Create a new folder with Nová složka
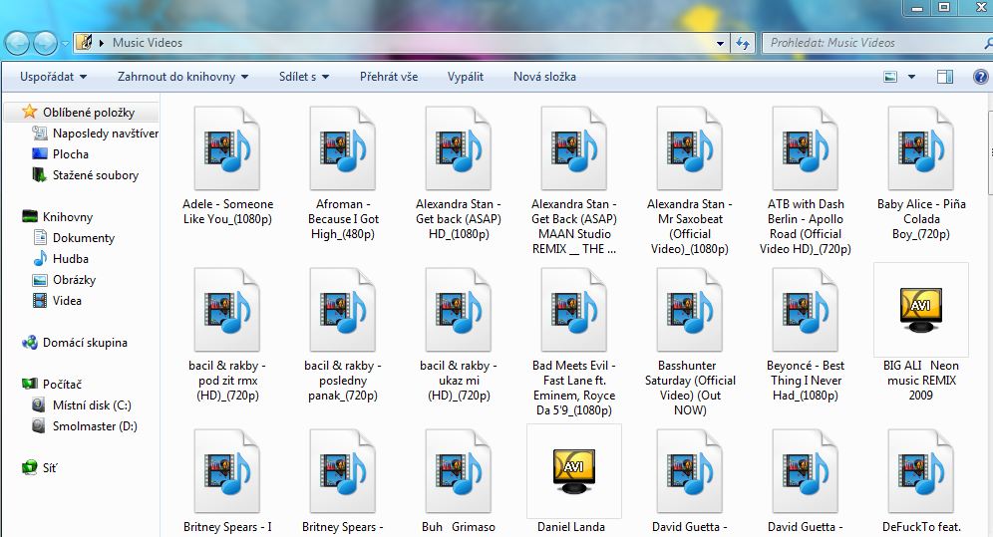 [x=544, y=77]
